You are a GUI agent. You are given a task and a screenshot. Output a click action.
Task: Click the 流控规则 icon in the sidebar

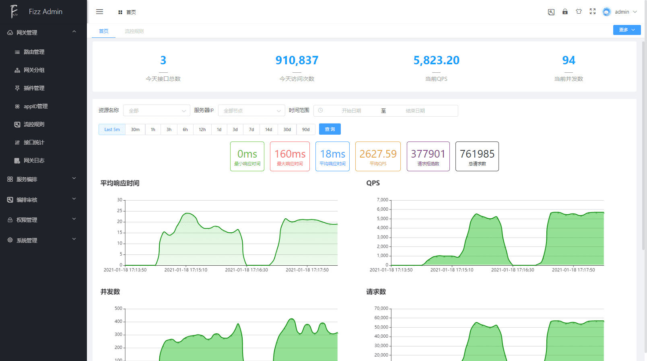click(17, 125)
